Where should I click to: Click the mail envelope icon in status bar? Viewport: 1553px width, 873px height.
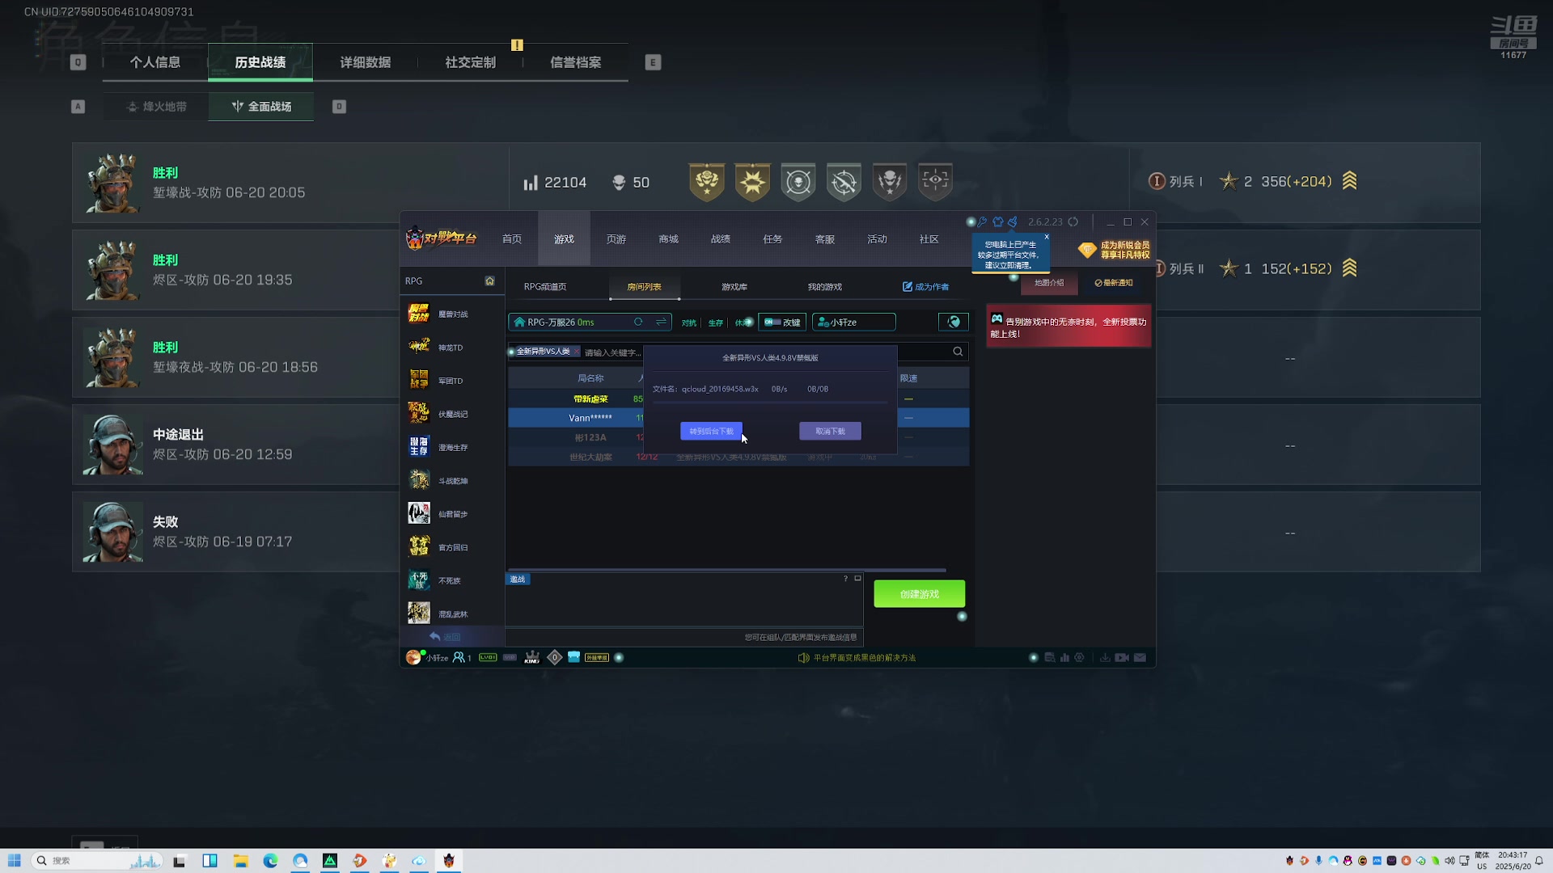coord(1140,657)
